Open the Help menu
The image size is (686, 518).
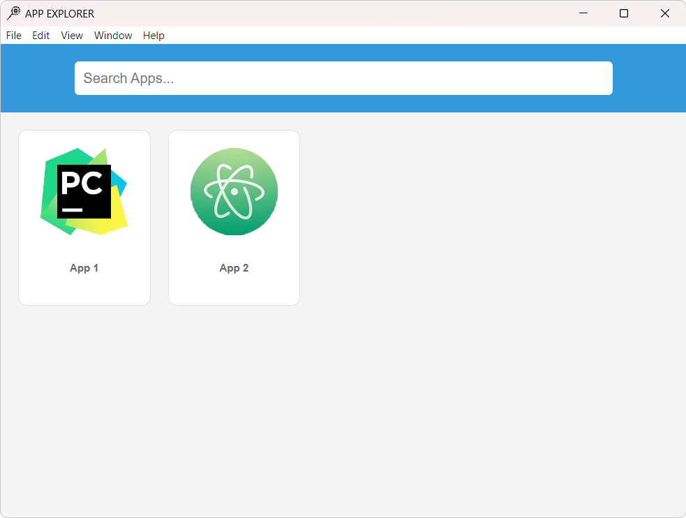[x=154, y=36]
